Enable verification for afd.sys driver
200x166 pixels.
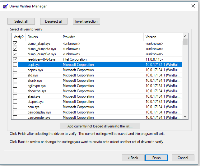click(15, 75)
